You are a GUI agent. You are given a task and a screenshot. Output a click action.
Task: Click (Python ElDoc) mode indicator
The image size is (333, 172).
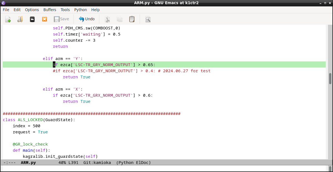click(x=133, y=163)
